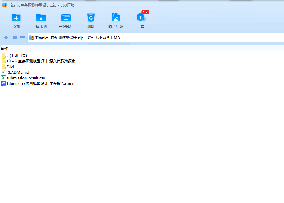The width and height of the screenshot is (284, 203).
Task: Click the 解压到 (Extract to) icon
Action: [41, 18]
